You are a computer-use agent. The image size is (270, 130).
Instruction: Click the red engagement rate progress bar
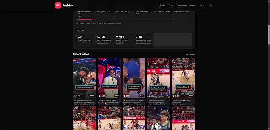click(x=85, y=19)
